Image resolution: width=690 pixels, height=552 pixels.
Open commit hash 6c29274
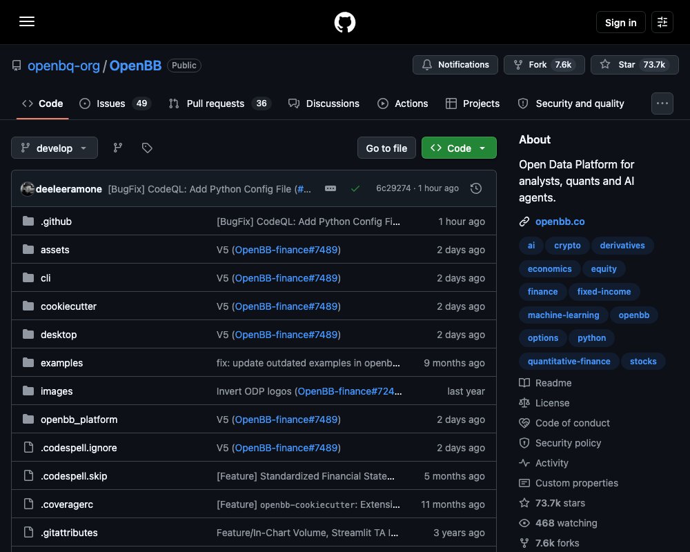click(x=393, y=188)
